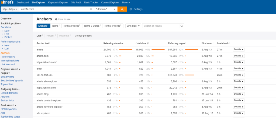Open Overview in the sidebar
Viewport: 276px width, 118px height.
(6, 19)
